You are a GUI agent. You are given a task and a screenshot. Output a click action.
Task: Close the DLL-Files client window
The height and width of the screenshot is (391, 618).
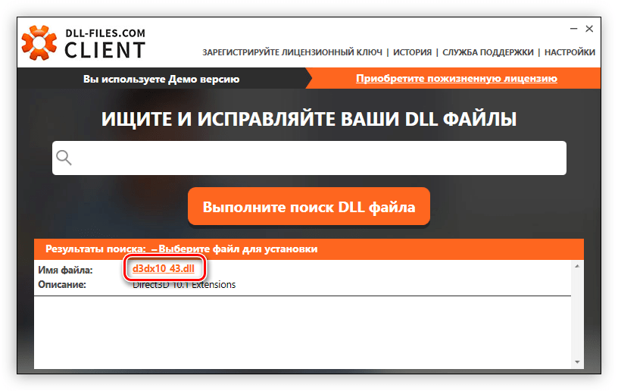[x=589, y=29]
